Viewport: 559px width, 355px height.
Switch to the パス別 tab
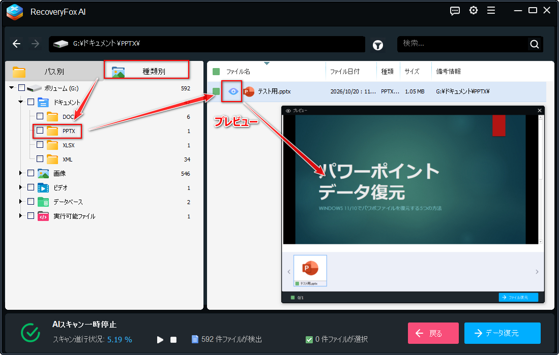pos(54,71)
